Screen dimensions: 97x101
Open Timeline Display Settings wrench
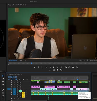click(x=23, y=79)
